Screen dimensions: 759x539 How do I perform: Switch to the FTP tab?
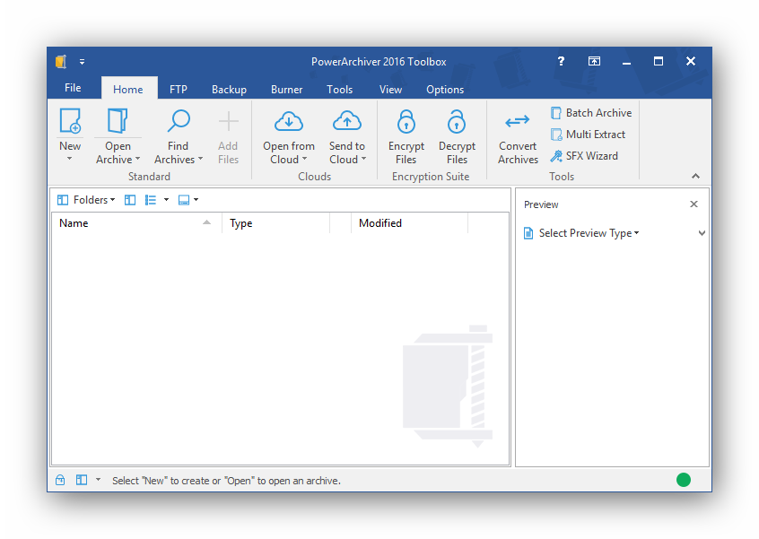179,89
